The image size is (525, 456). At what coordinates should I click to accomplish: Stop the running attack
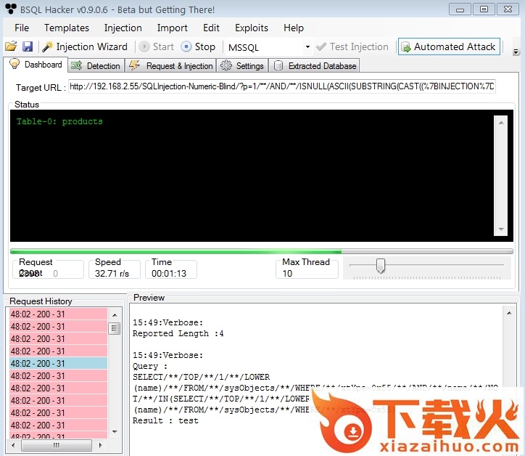pos(198,46)
